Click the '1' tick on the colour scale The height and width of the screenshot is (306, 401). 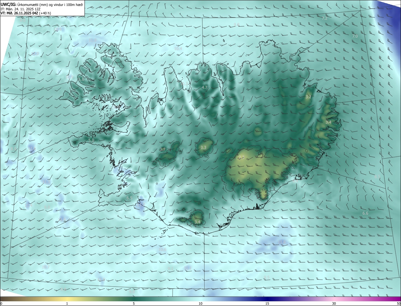point(67,303)
